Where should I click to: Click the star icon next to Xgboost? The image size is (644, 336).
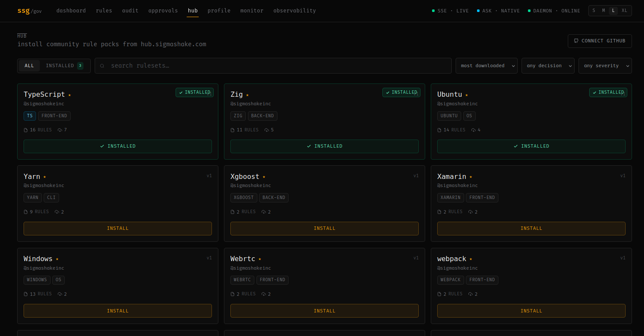(264, 177)
